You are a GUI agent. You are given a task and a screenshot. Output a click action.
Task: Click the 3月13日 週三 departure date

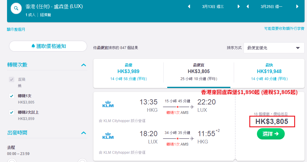[x=213, y=7]
